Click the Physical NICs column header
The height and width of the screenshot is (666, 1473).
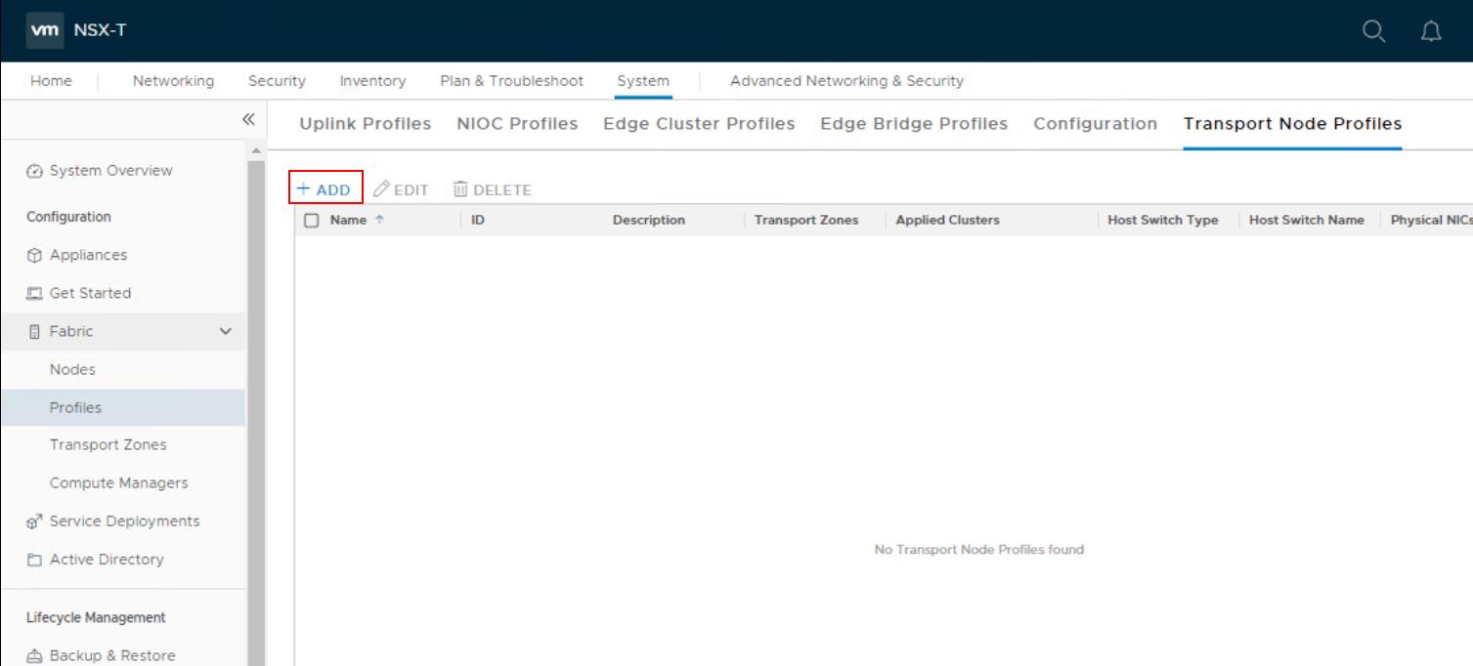pos(1431,220)
